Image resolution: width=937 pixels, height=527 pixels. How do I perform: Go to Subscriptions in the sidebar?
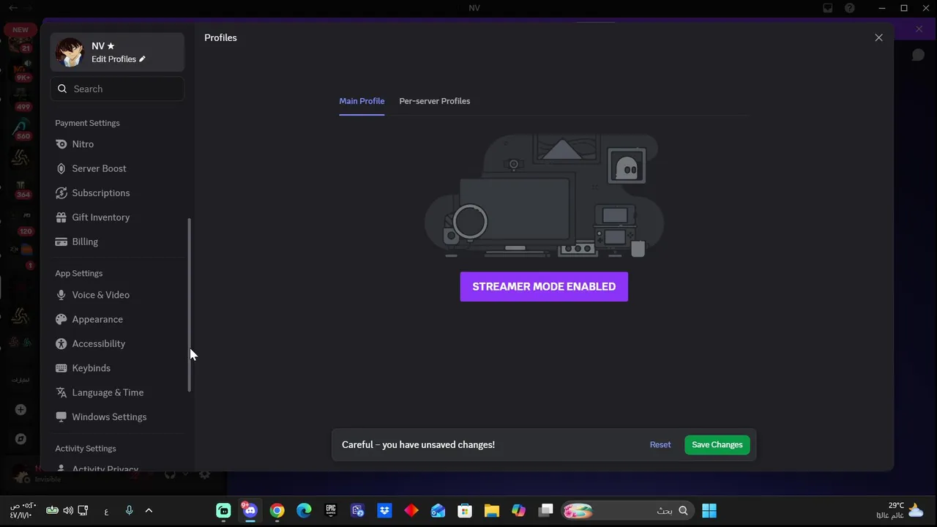click(117, 193)
